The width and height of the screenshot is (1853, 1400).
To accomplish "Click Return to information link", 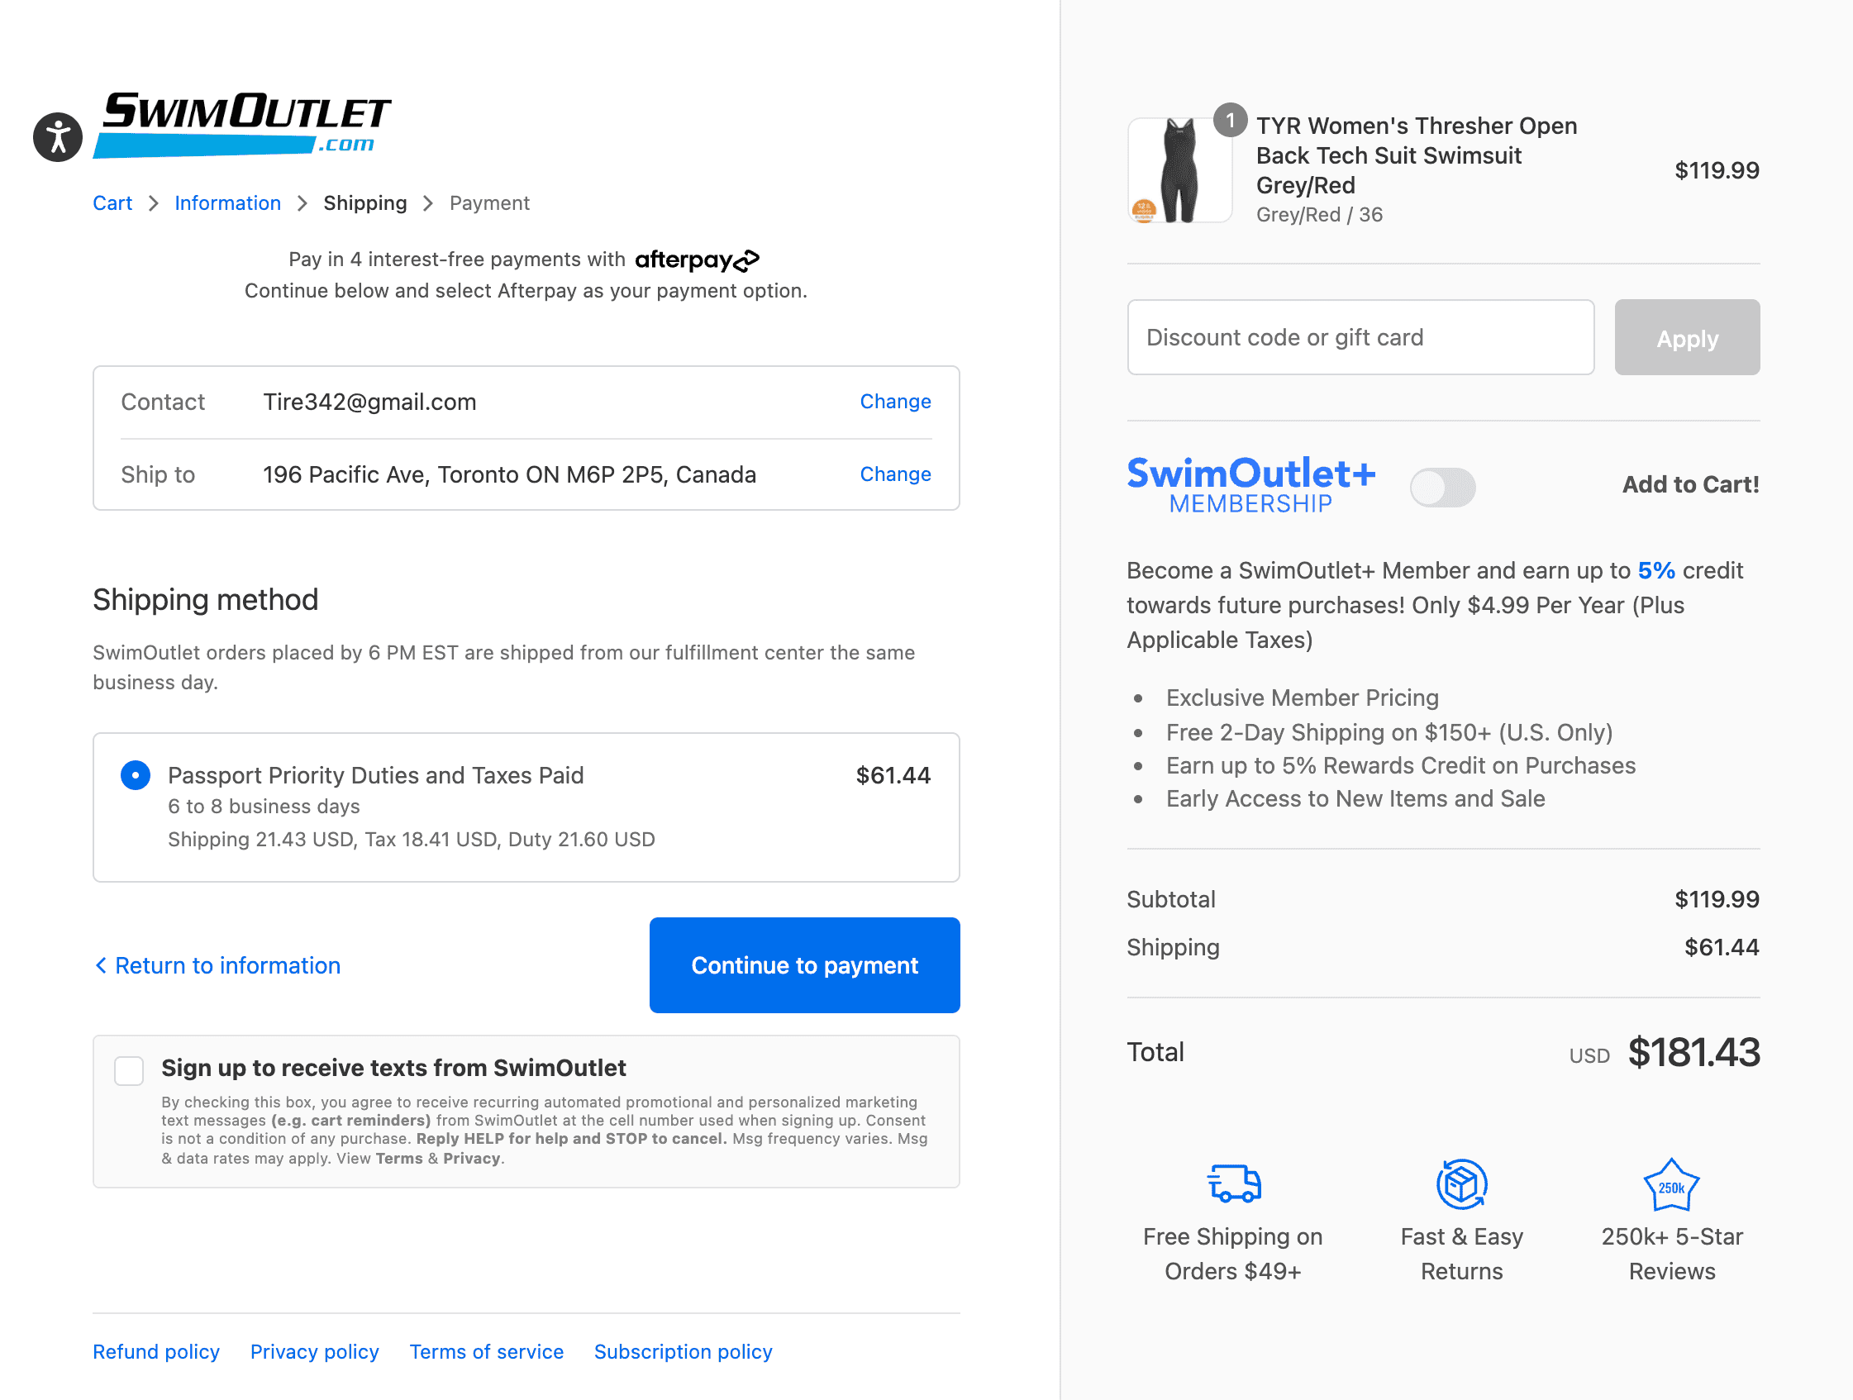I will pyautogui.click(x=218, y=965).
